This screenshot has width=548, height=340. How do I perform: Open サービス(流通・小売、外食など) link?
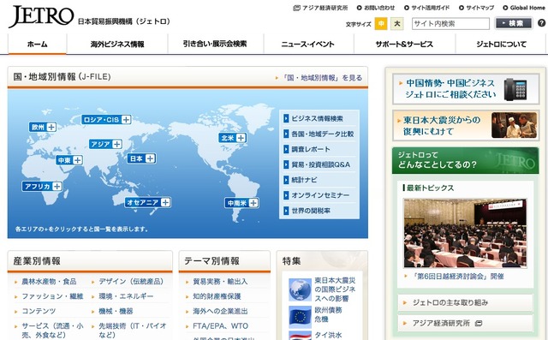tap(52, 331)
